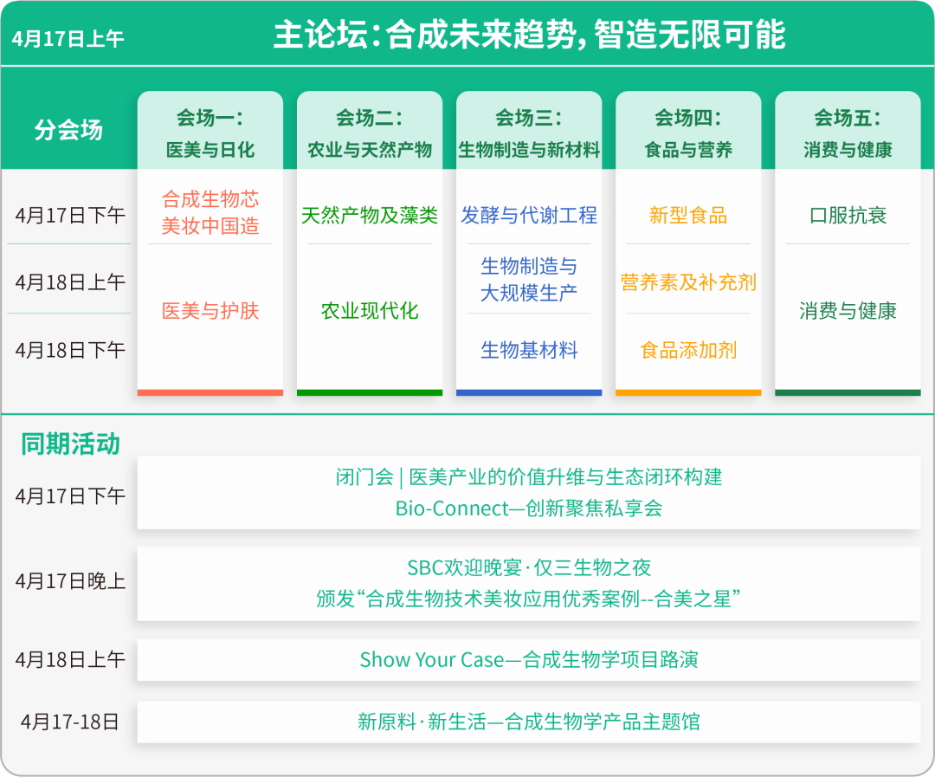Open the 医美与护肤 session
Viewport: 935px width, 777px height.
pyautogui.click(x=210, y=311)
